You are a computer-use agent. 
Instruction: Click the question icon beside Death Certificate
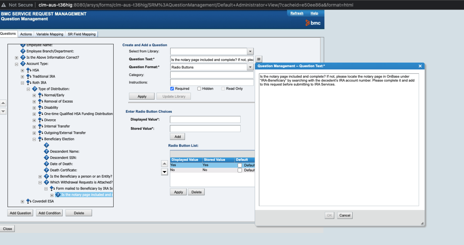[x=46, y=170]
